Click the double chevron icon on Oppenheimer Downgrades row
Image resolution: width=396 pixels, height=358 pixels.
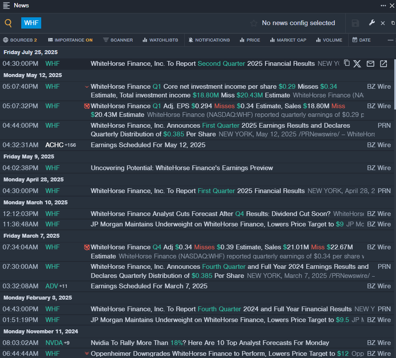click(x=87, y=354)
